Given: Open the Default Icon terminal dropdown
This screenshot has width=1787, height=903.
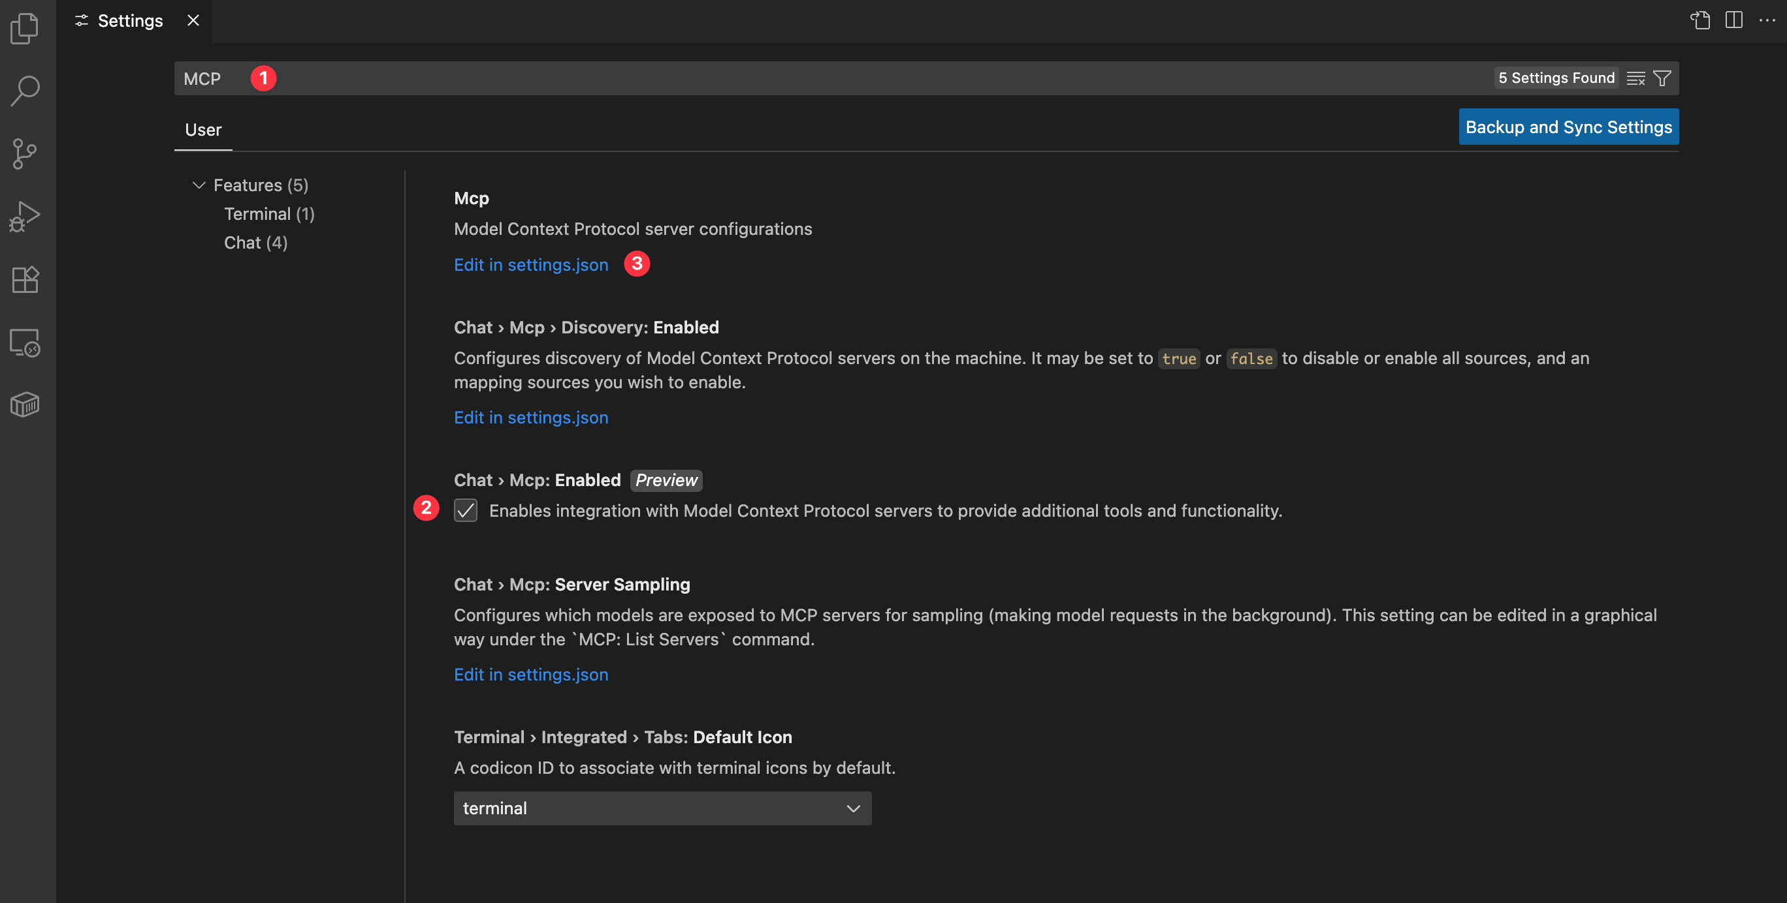Looking at the screenshot, I should tap(662, 809).
